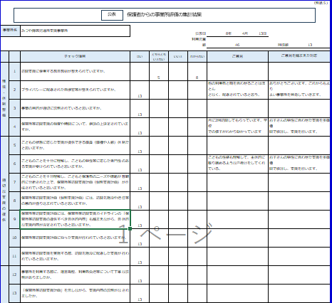Select the row number 10 cell

(15, 238)
